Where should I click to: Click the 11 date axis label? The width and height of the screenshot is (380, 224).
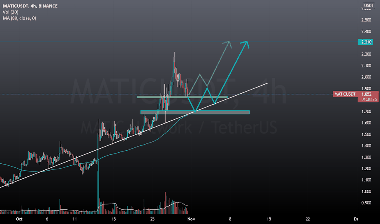click(x=75, y=219)
